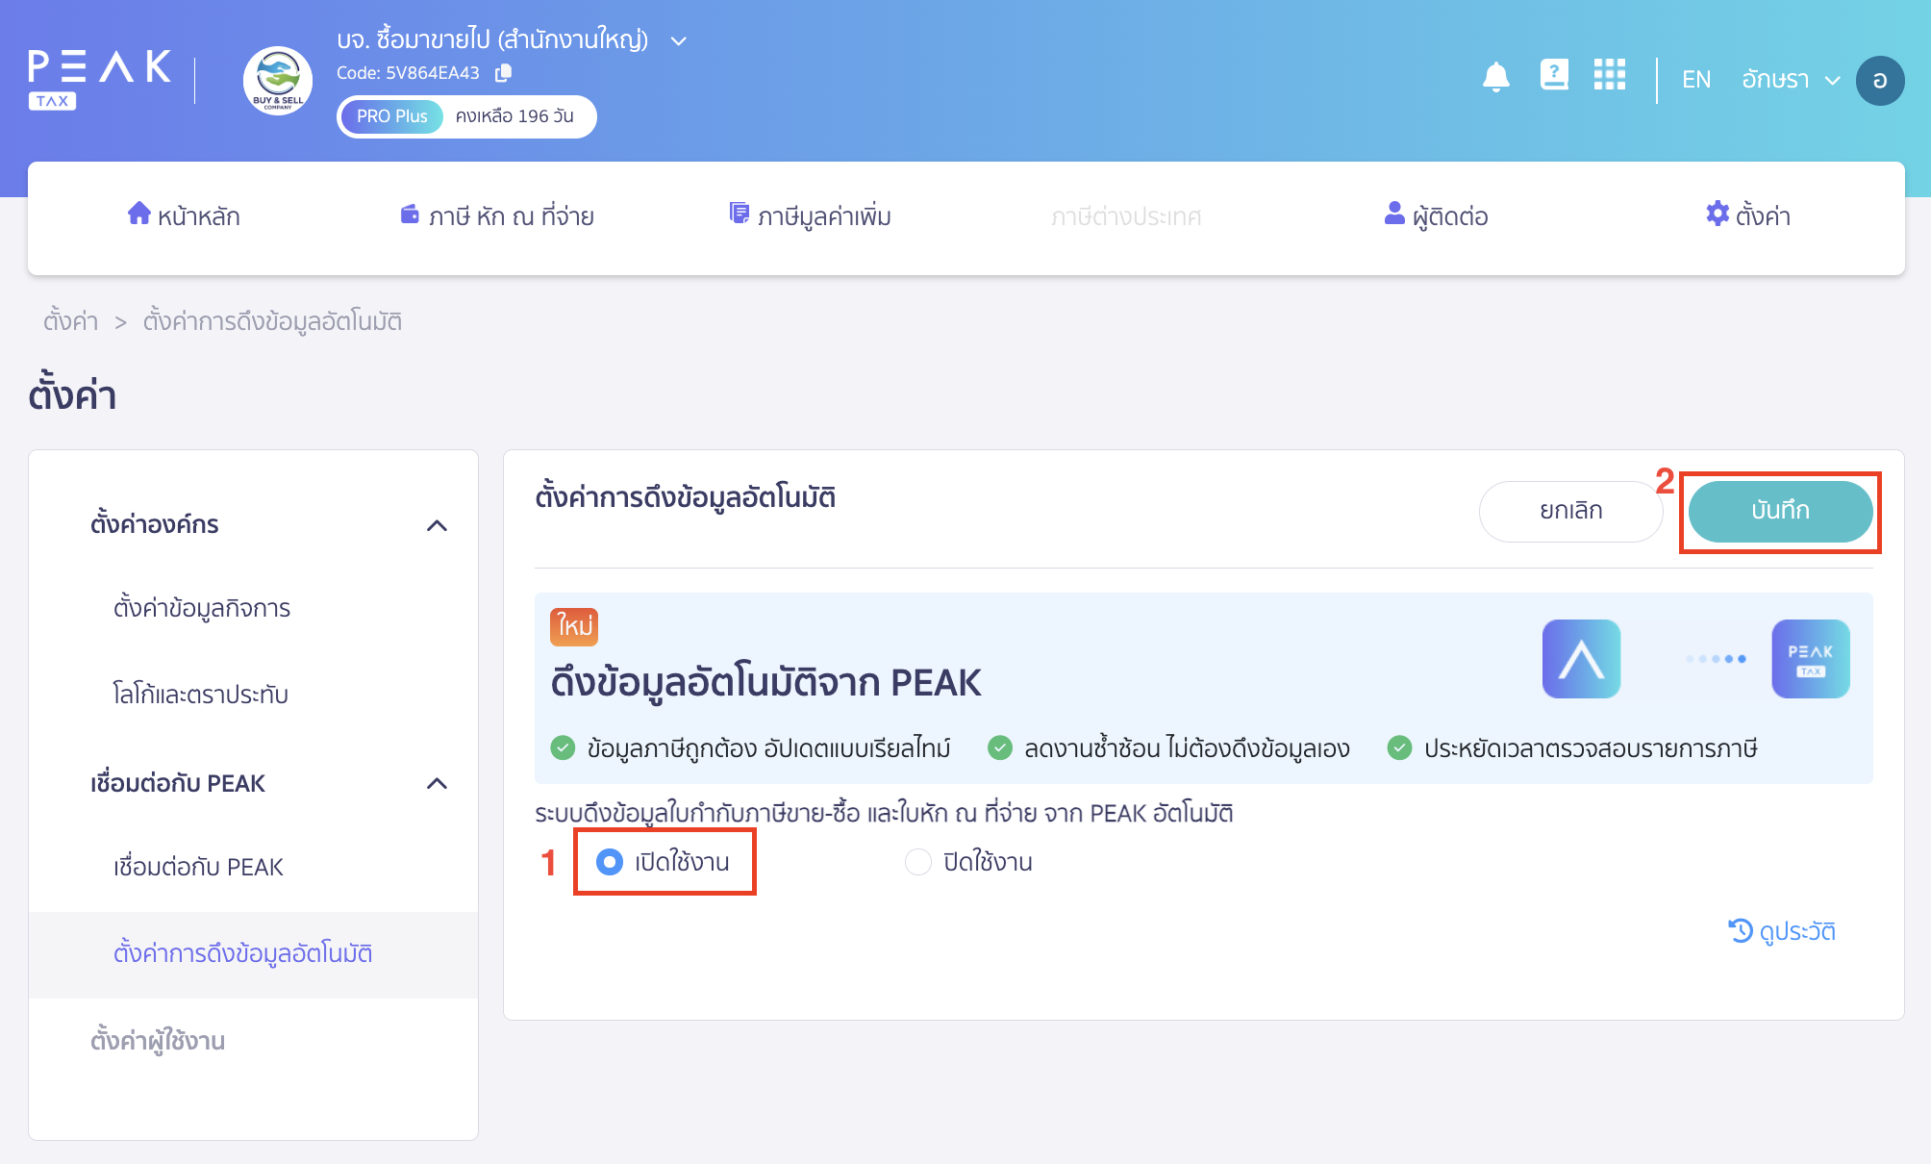Click the notification bell icon
Screen dimensions: 1931x1164
click(1495, 77)
